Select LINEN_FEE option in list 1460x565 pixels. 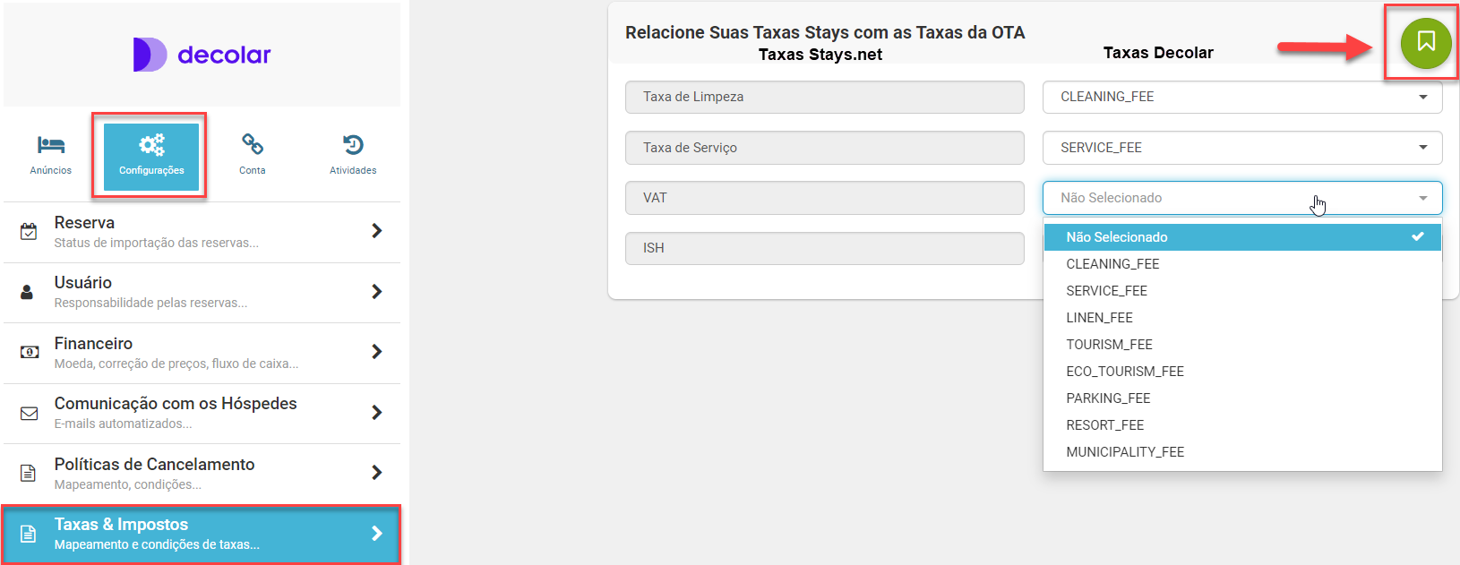click(1099, 318)
